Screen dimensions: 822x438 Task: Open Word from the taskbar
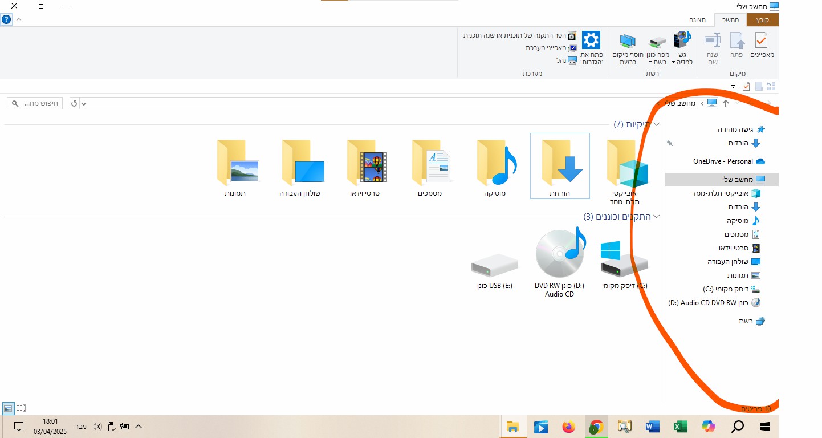point(653,427)
